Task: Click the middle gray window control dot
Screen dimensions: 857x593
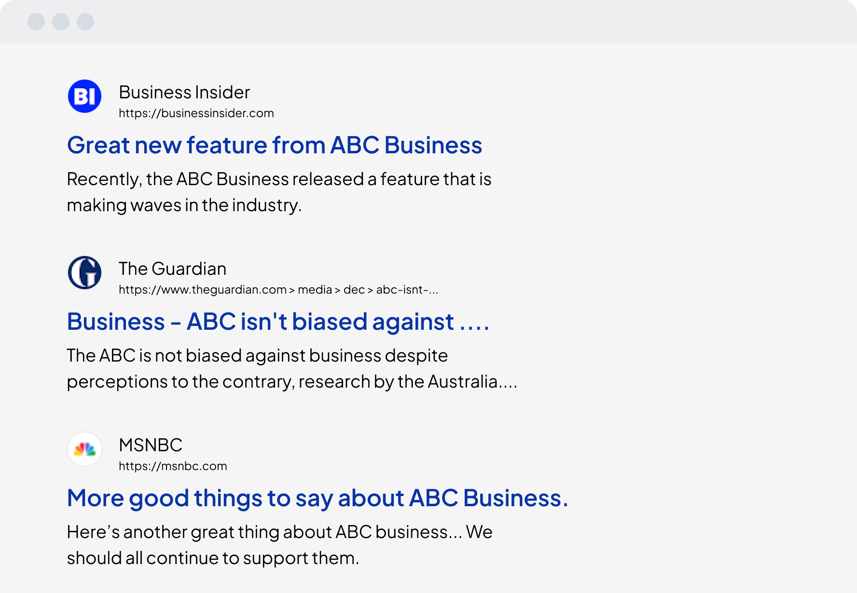Action: [61, 22]
